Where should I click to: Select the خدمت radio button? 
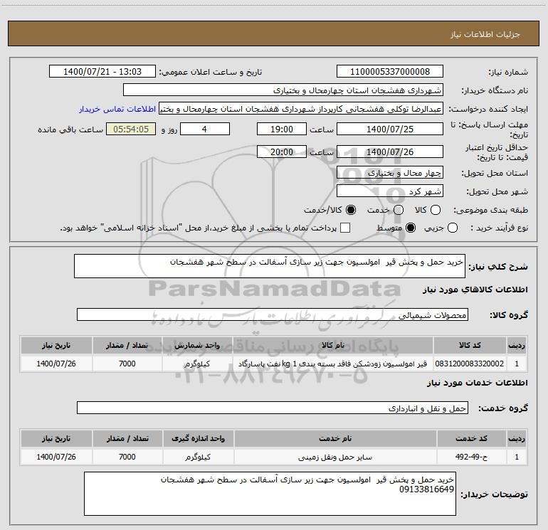click(399, 210)
